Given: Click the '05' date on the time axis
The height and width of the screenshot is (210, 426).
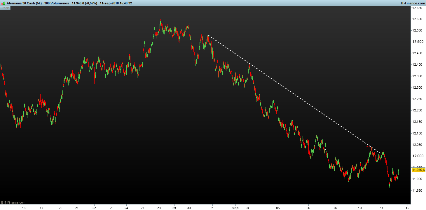Looking at the screenshot, I should pyautogui.click(x=278, y=208).
